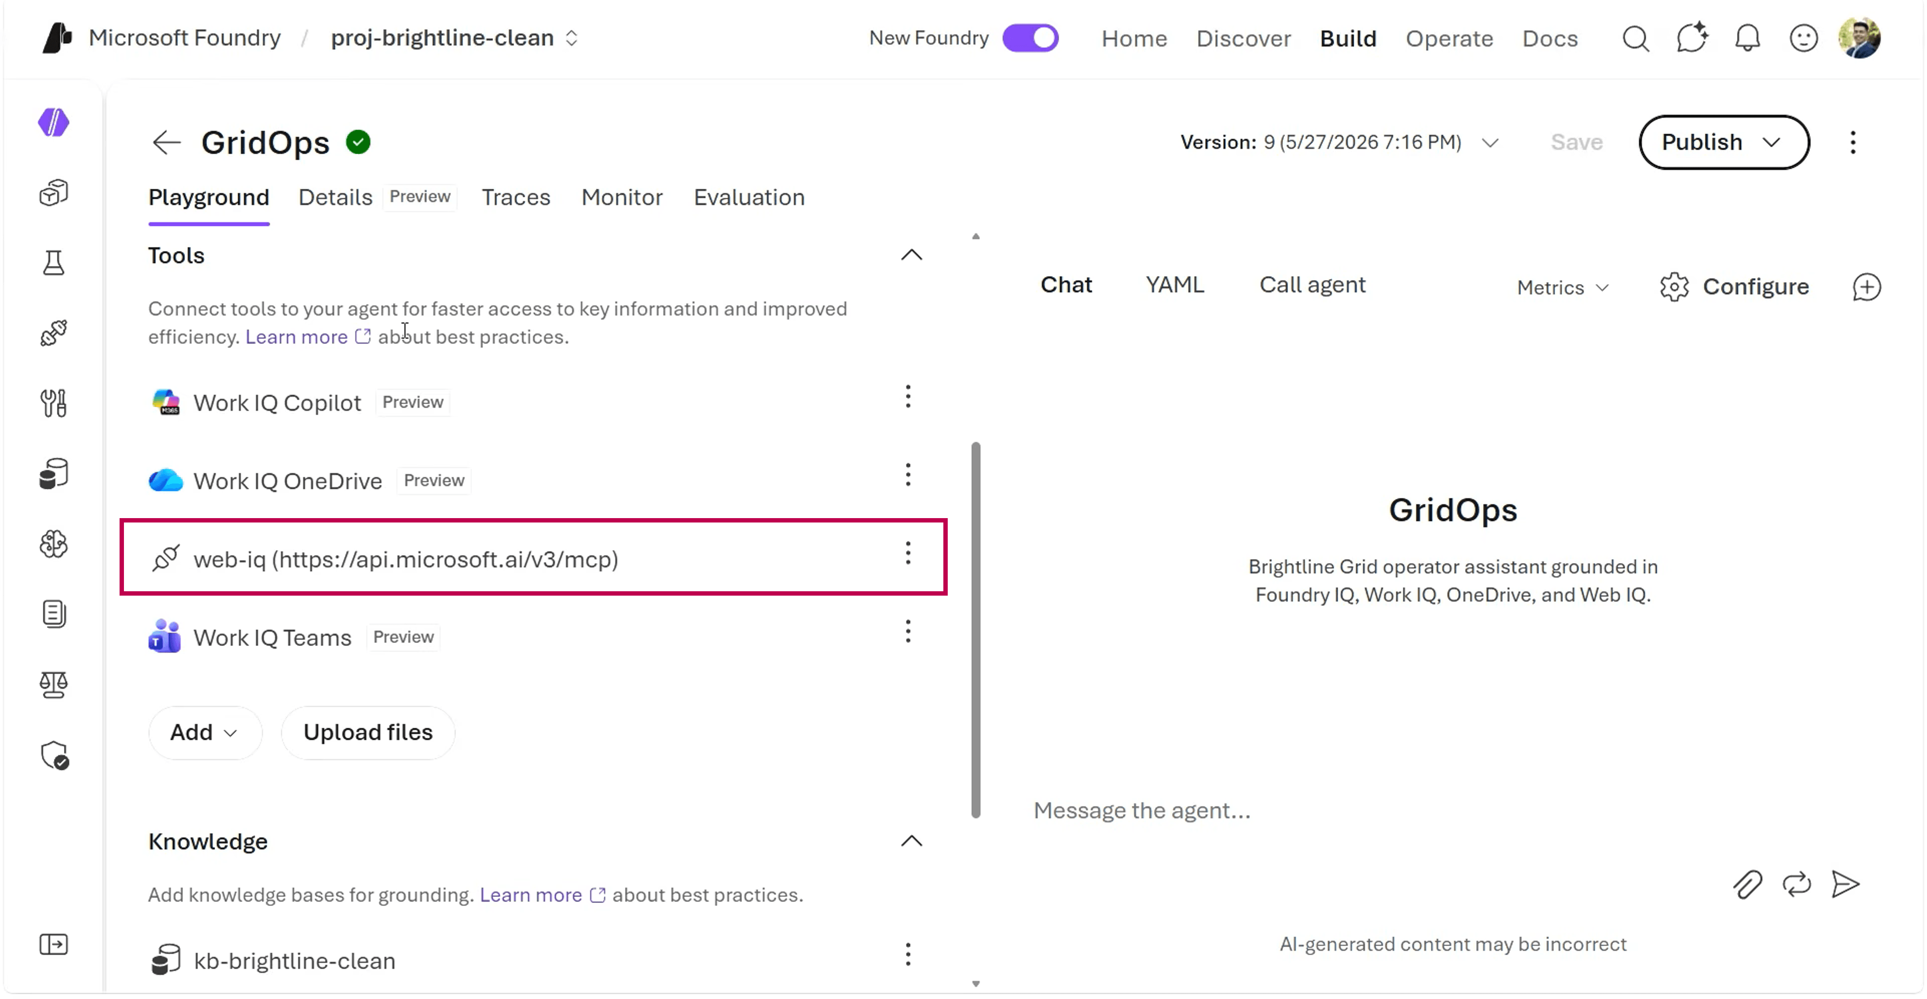Screen dimensions: 1927x999
Task: Open the notifications bell
Action: (x=1747, y=38)
